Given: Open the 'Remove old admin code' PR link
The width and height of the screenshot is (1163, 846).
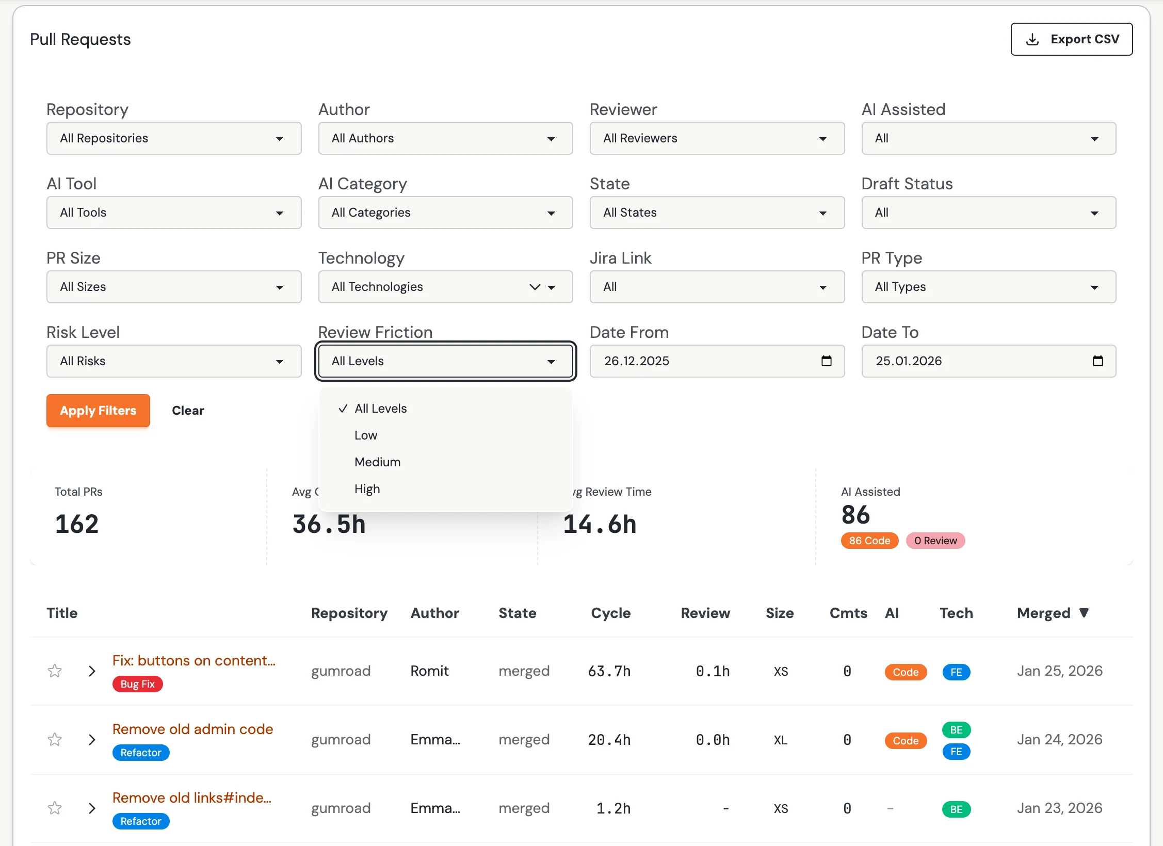Looking at the screenshot, I should click(192, 729).
